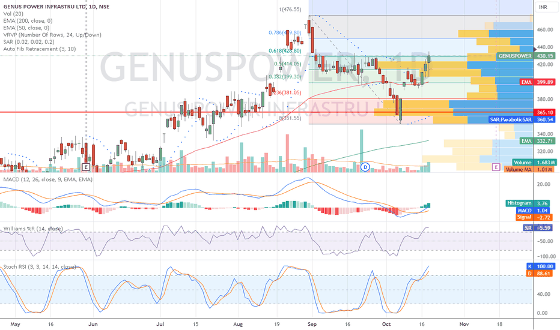This screenshot has height=330, width=560.
Task: Click the Volume 1.683M label
Action: click(534, 163)
